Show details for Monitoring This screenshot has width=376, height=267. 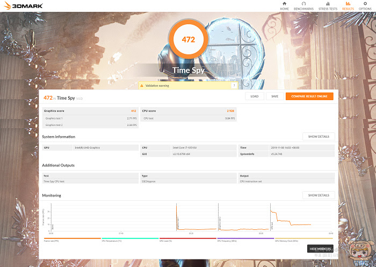coord(319,195)
